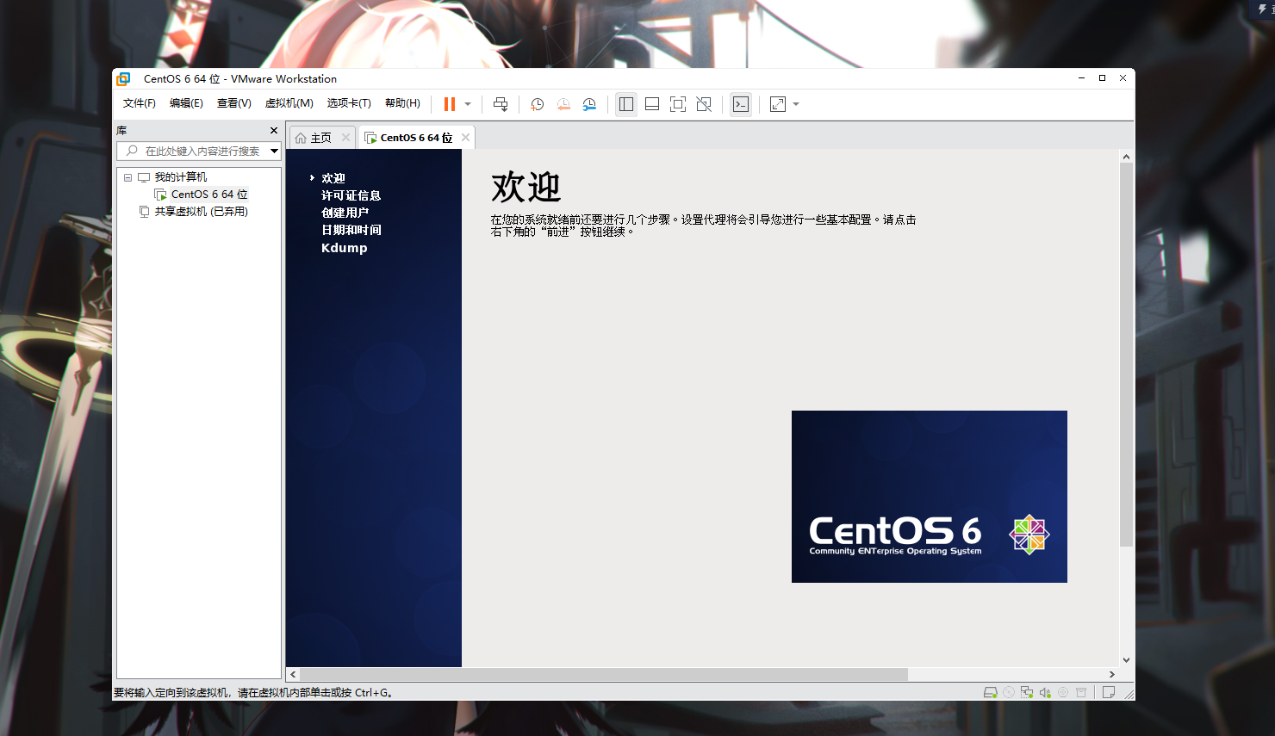Select 共享虚拟机 (已弃用) in the tree
Viewport: 1275px width, 736px height.
[201, 212]
